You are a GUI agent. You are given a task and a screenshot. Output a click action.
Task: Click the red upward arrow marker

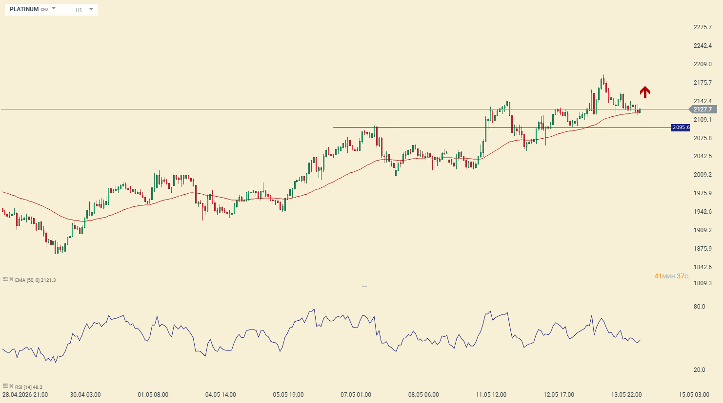coord(645,92)
